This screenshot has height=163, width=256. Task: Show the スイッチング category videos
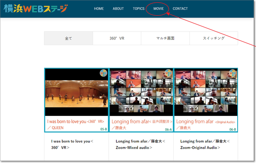coord(214,38)
